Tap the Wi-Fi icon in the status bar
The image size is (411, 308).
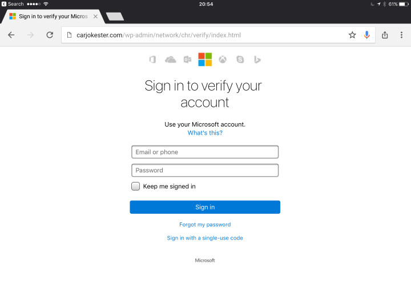(46, 4)
